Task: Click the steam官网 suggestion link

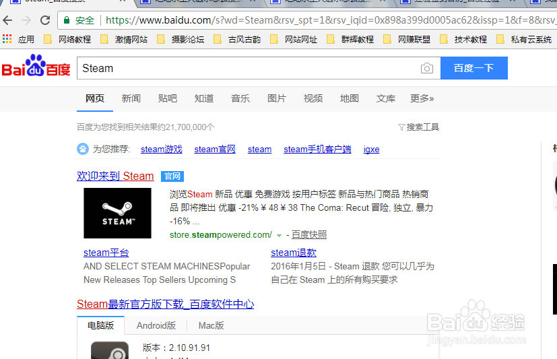Action: (x=215, y=149)
